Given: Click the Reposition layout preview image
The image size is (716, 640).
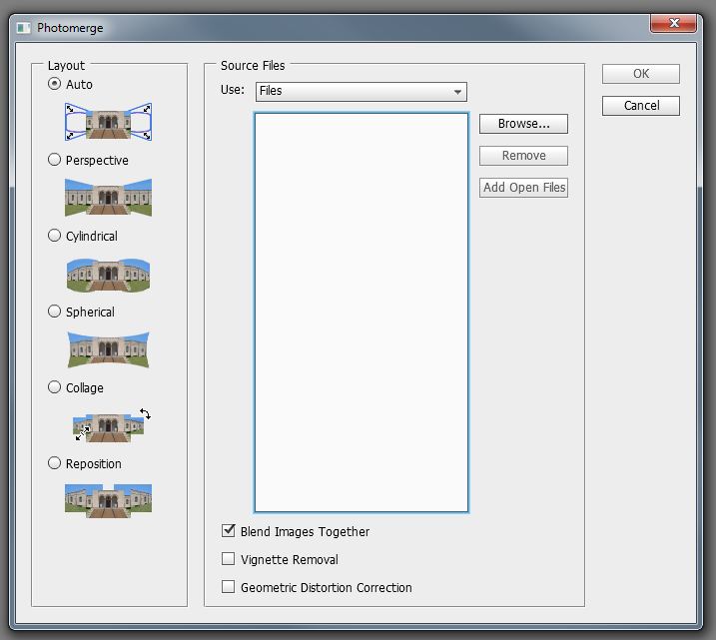Looking at the screenshot, I should 108,501.
